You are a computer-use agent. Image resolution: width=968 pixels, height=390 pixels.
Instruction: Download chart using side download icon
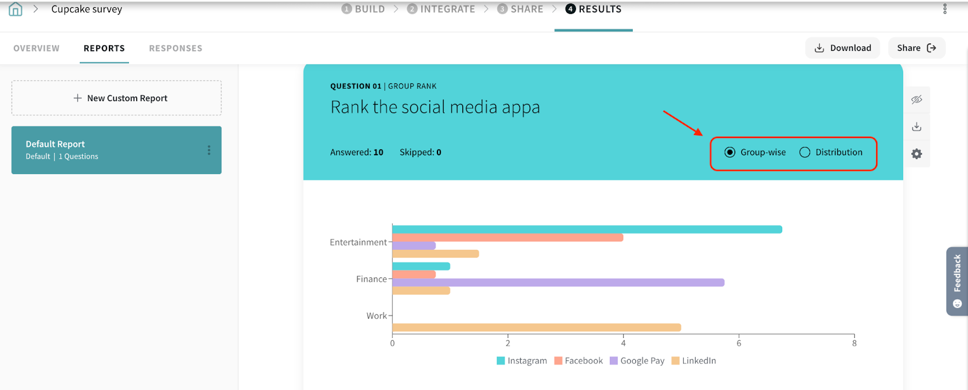[x=917, y=127]
